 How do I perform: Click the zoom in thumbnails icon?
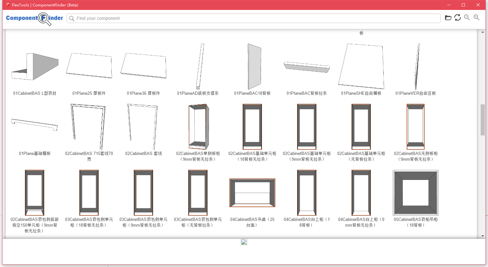476,18
